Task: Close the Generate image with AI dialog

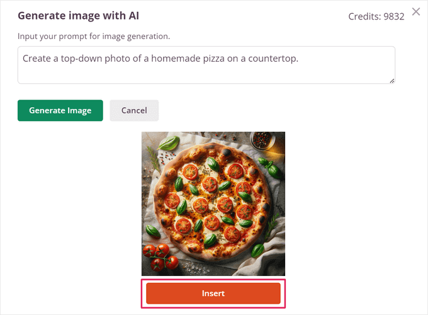Action: click(415, 11)
